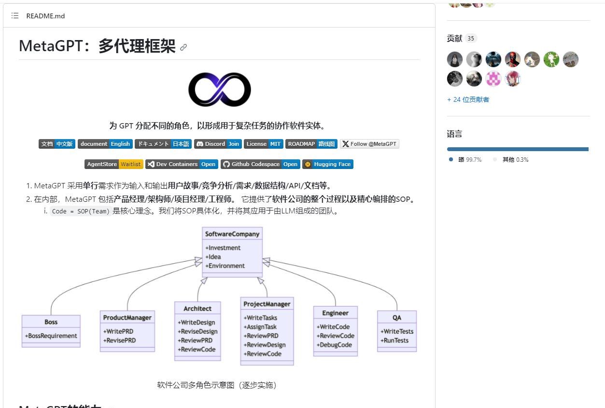Click +BossRequirement text in Boss box
The width and height of the screenshot is (605, 408).
pos(51,336)
